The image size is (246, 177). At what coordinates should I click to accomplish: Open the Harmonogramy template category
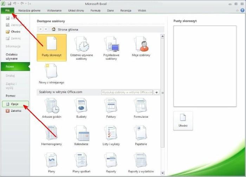(51, 136)
